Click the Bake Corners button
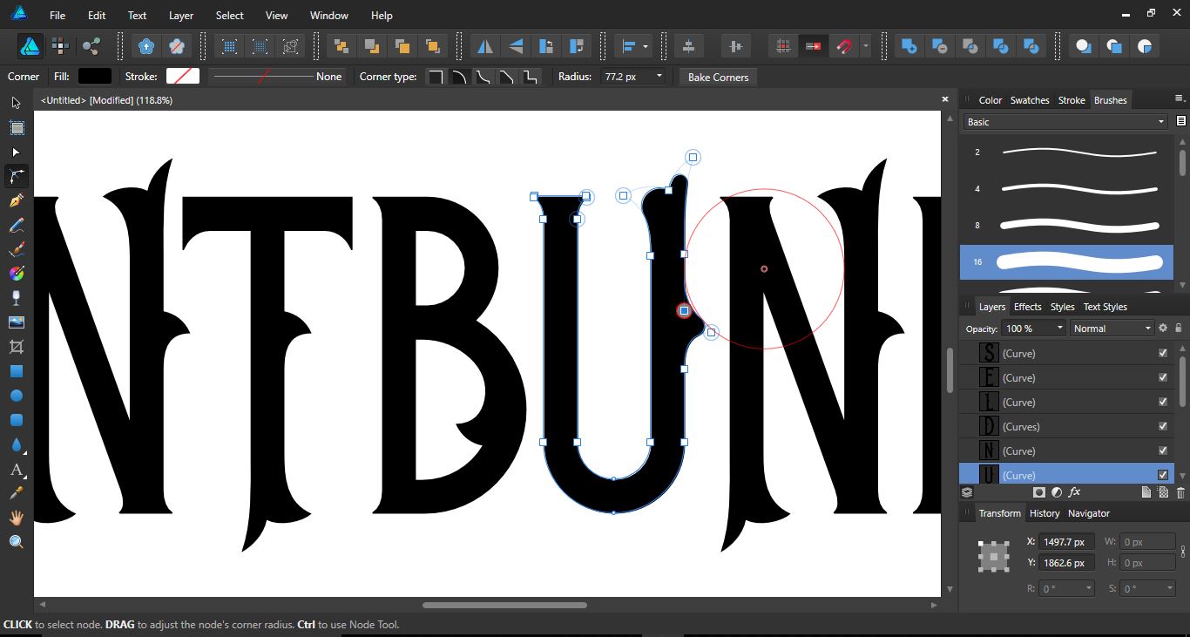This screenshot has height=637, width=1190. [x=718, y=77]
